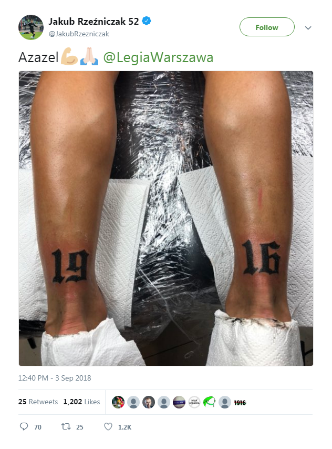Screen dimensions: 332x449
Task: Show the list of 25 Retweets
Action: pyautogui.click(x=38, y=402)
